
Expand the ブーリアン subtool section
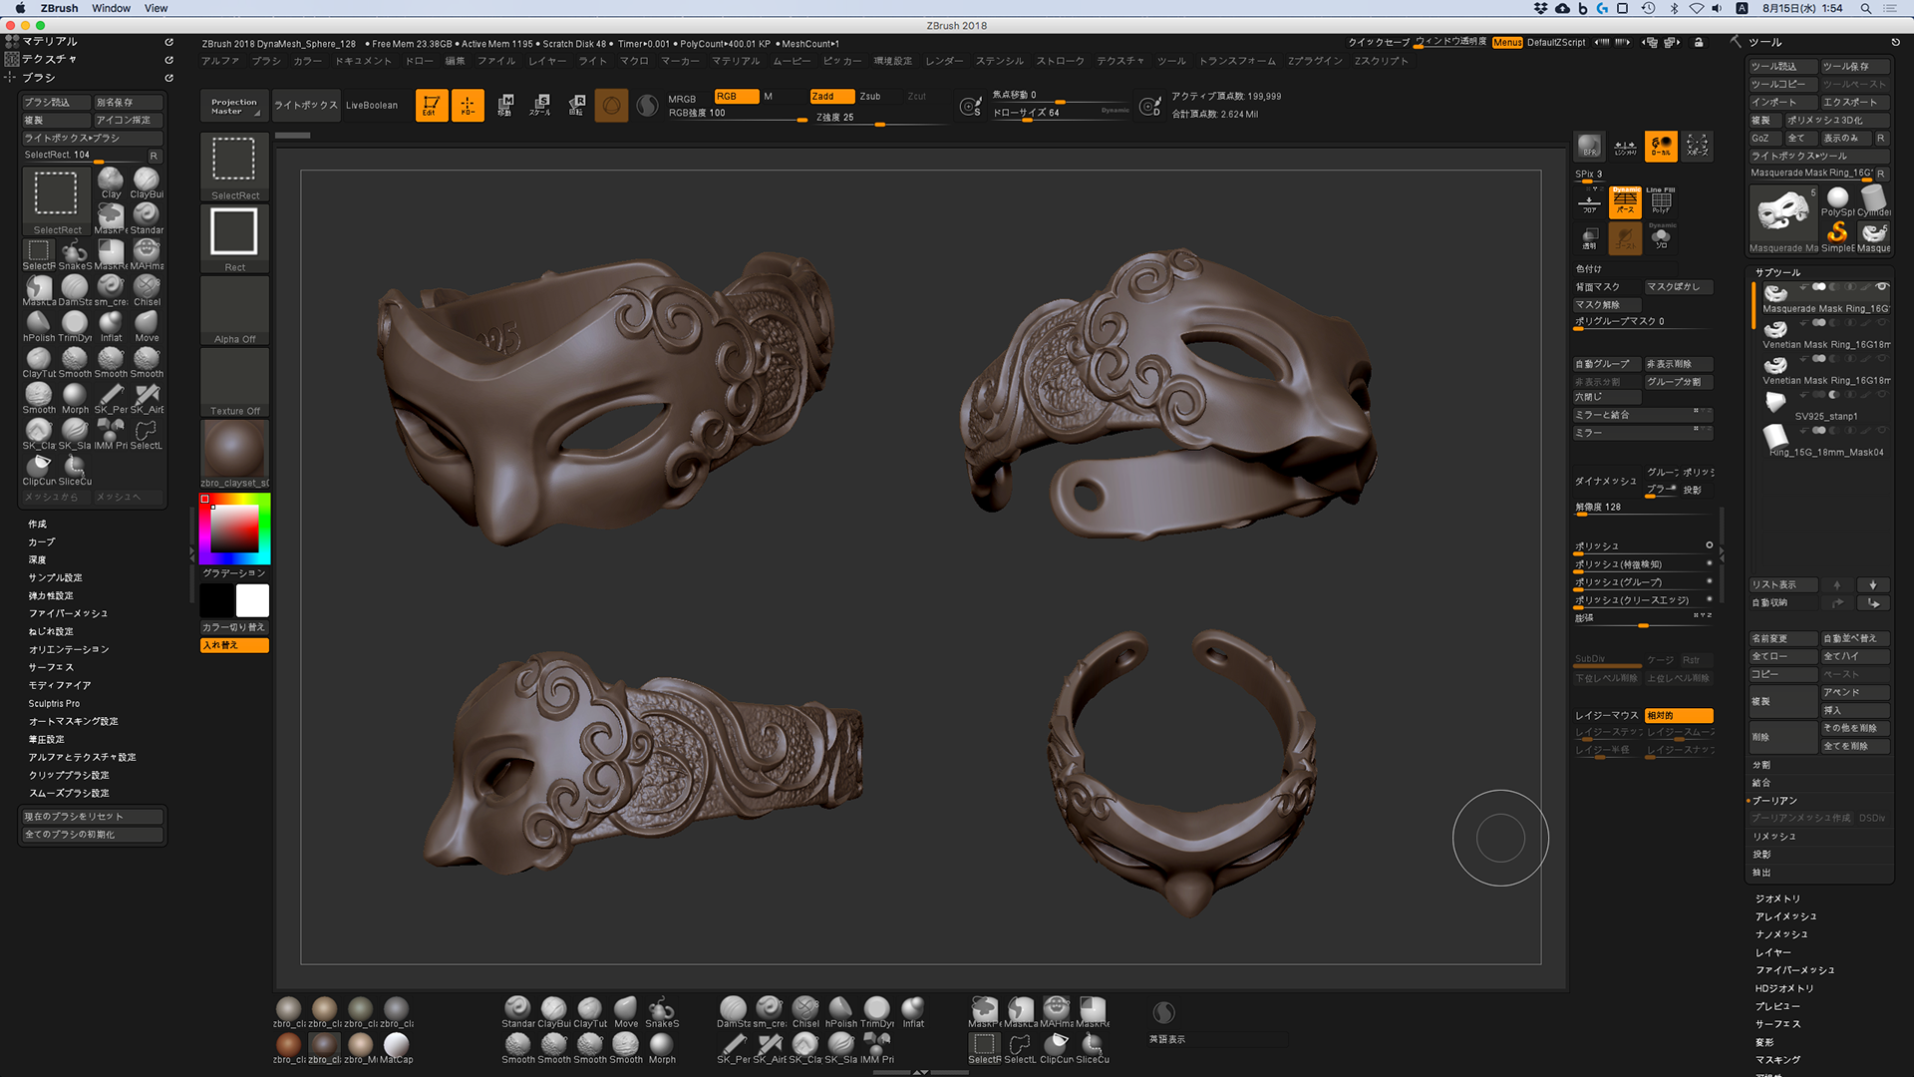click(x=1774, y=801)
